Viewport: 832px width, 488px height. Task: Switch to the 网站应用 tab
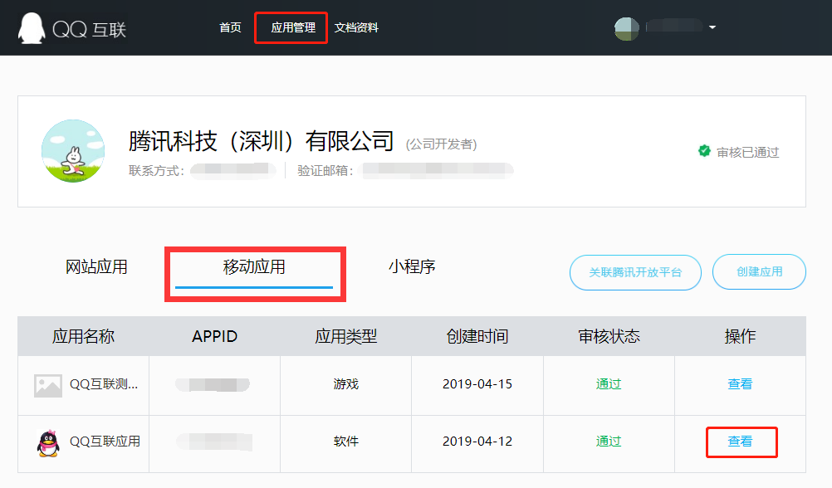pyautogui.click(x=96, y=266)
